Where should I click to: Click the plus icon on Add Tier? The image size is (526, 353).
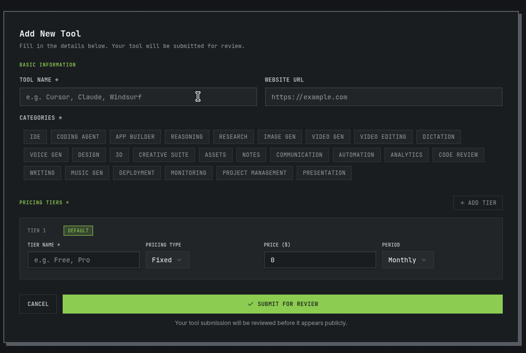[x=462, y=203]
